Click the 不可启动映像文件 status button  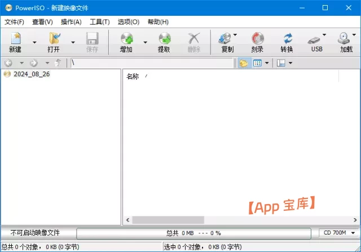point(35,233)
